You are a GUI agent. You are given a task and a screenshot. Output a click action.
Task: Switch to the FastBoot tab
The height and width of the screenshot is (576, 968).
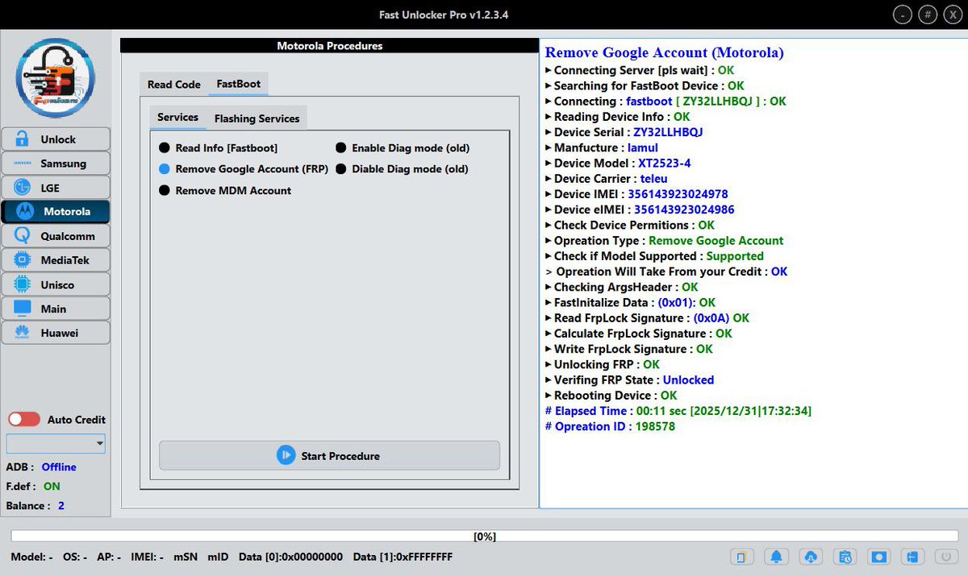pos(238,84)
